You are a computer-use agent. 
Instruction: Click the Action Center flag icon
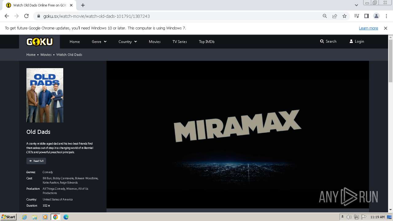tap(364, 217)
